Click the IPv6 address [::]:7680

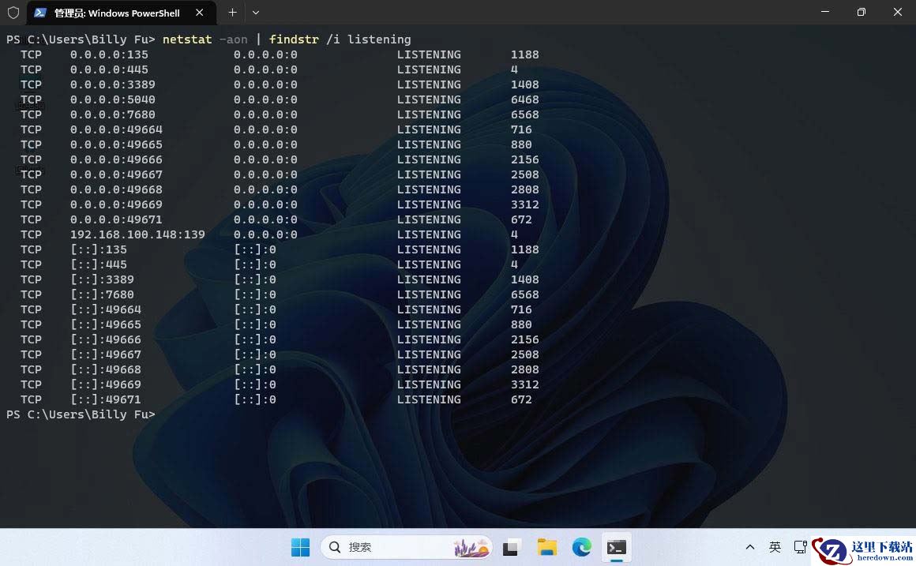click(102, 294)
